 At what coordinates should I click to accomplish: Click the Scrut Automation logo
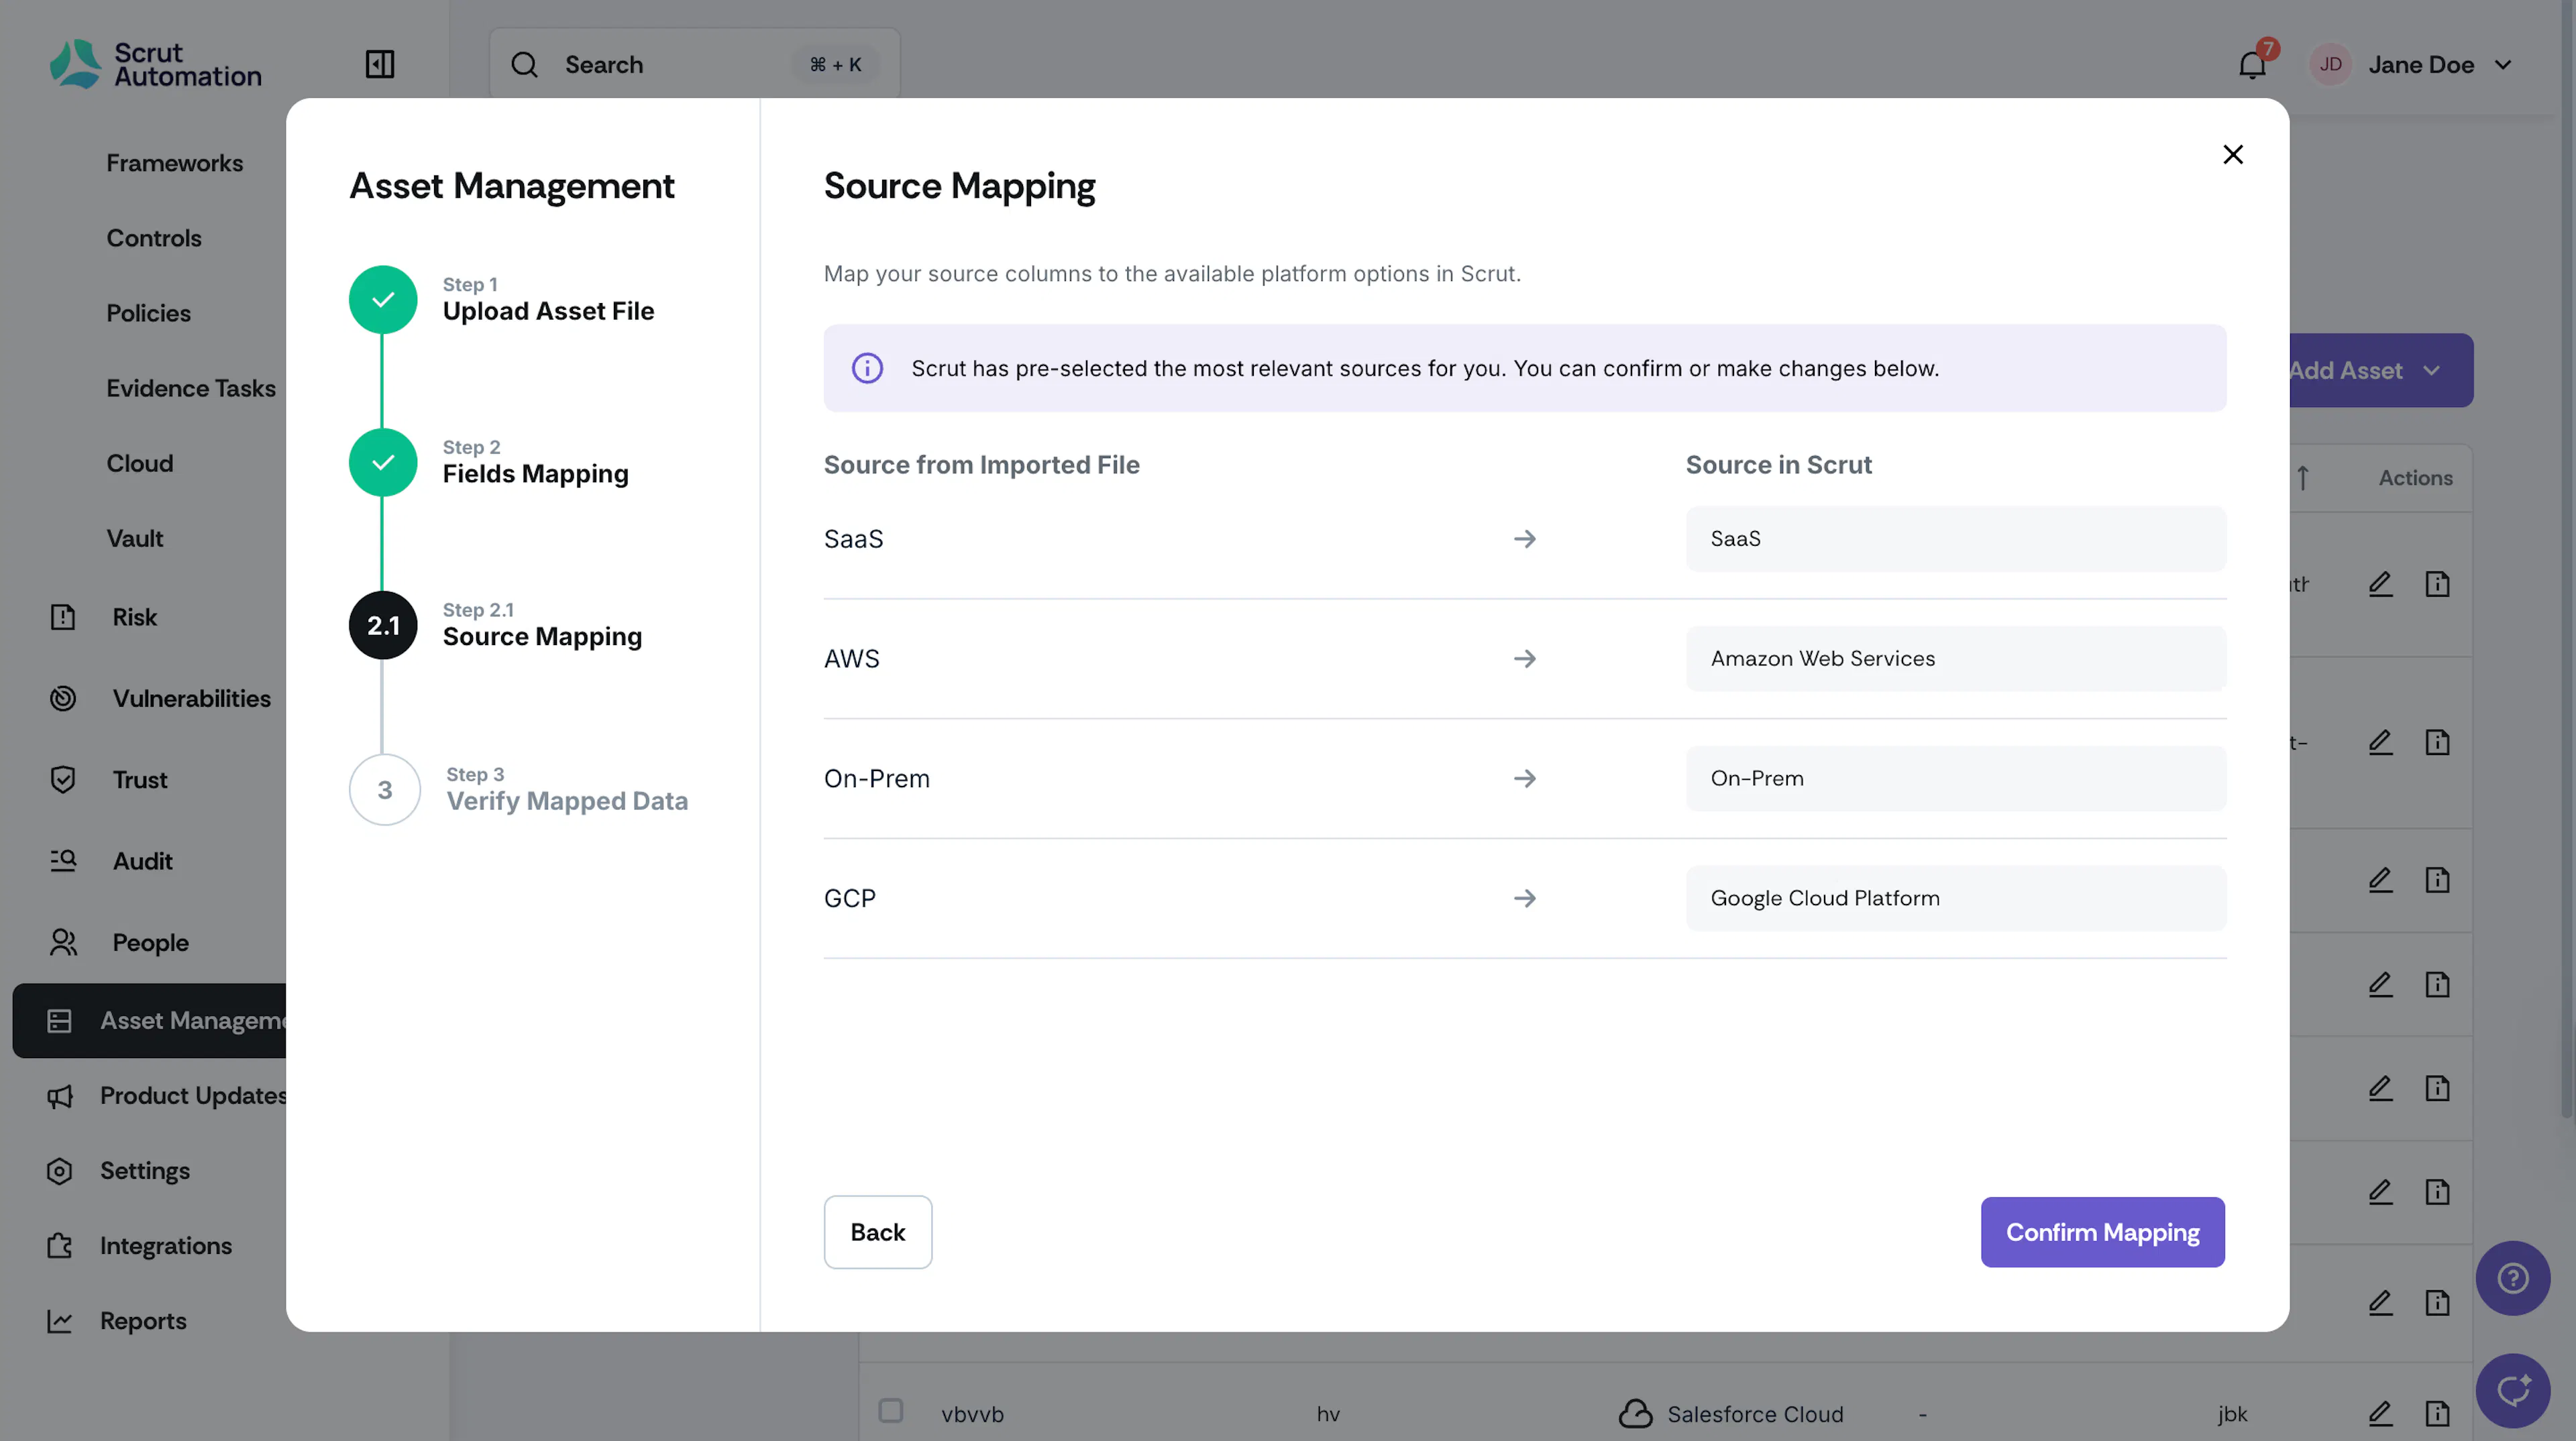tap(155, 65)
